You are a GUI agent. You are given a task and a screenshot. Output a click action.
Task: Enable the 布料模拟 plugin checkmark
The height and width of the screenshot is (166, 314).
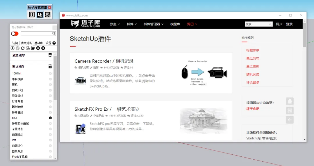[x=50, y=79]
